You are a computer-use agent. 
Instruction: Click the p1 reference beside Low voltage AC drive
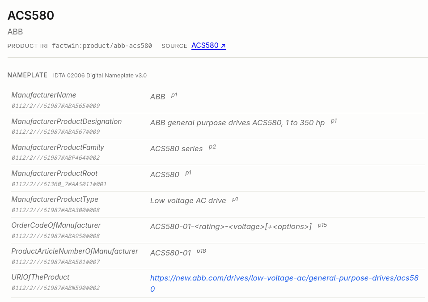235,199
